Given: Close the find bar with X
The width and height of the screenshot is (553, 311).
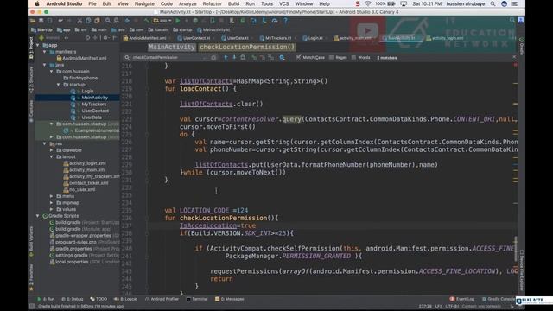Looking at the screenshot, I should [x=514, y=57].
